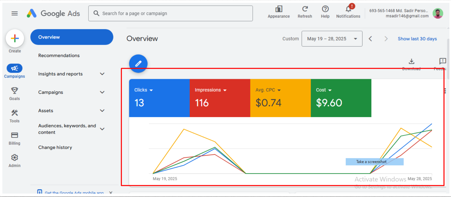Screen dimensions: 451x197
Task: Select the Overview menu item
Action: (x=72, y=37)
